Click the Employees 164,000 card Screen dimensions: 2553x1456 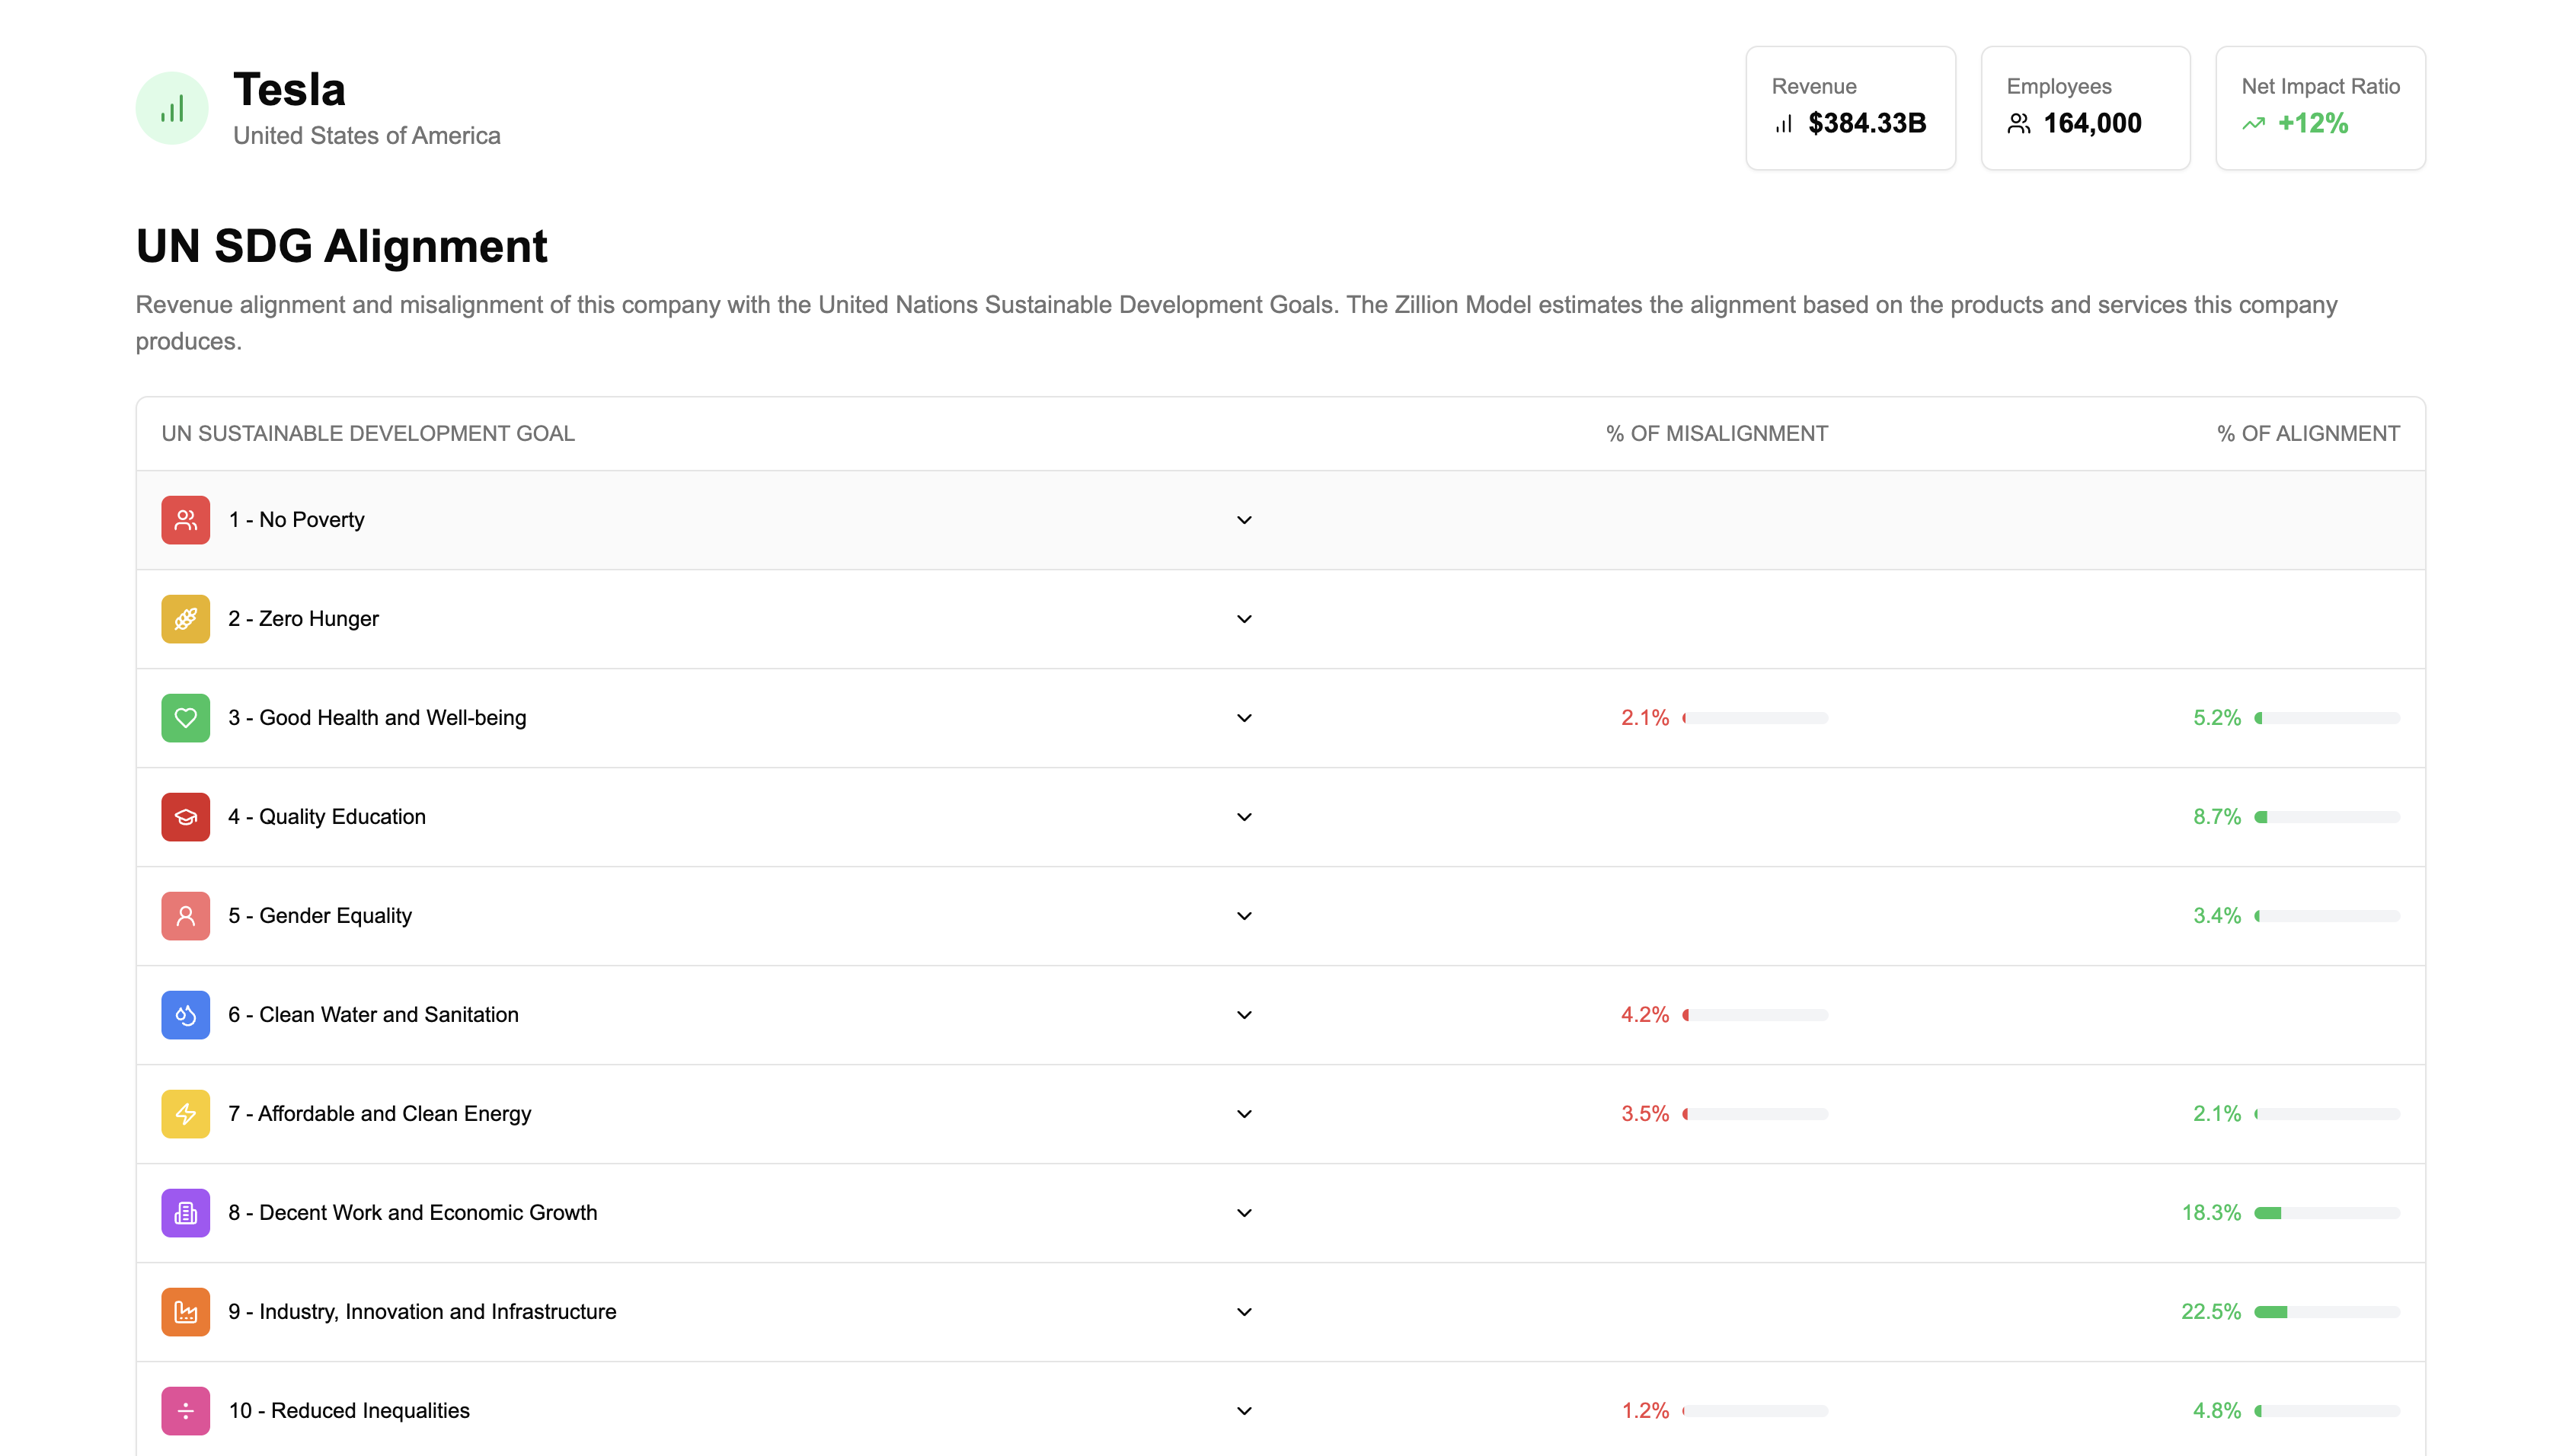pos(2085,108)
